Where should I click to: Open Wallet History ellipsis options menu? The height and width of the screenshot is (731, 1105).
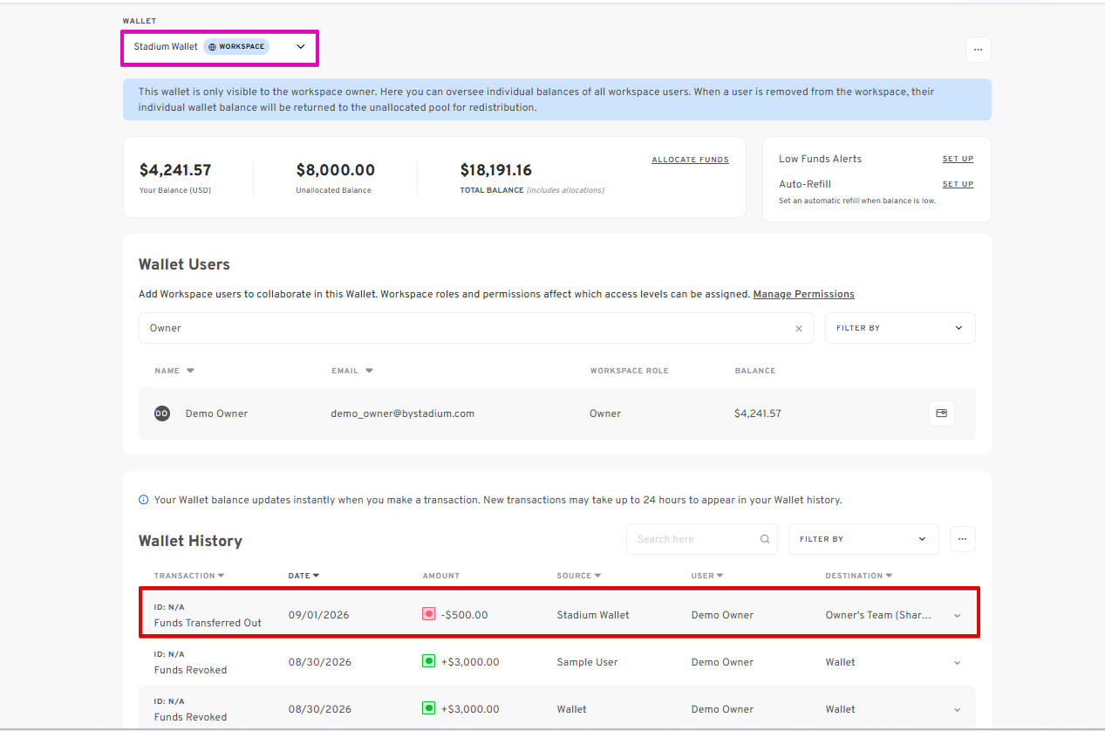tap(962, 539)
